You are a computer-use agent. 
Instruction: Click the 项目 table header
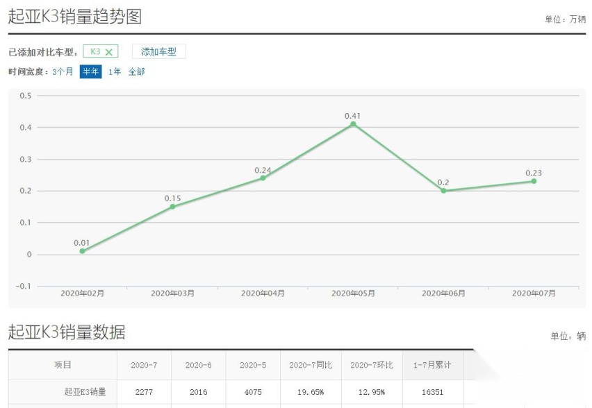click(x=63, y=365)
